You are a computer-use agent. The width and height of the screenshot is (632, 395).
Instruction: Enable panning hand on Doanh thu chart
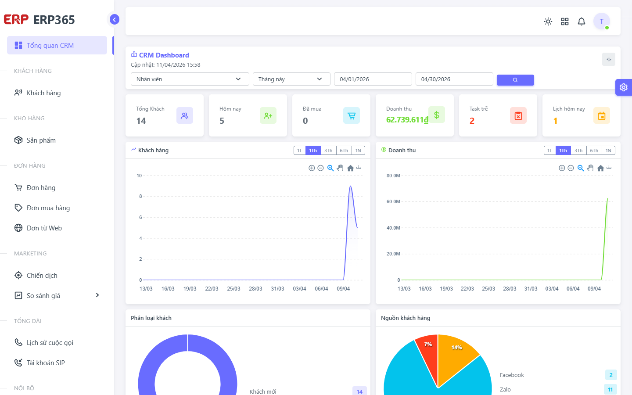pos(590,168)
